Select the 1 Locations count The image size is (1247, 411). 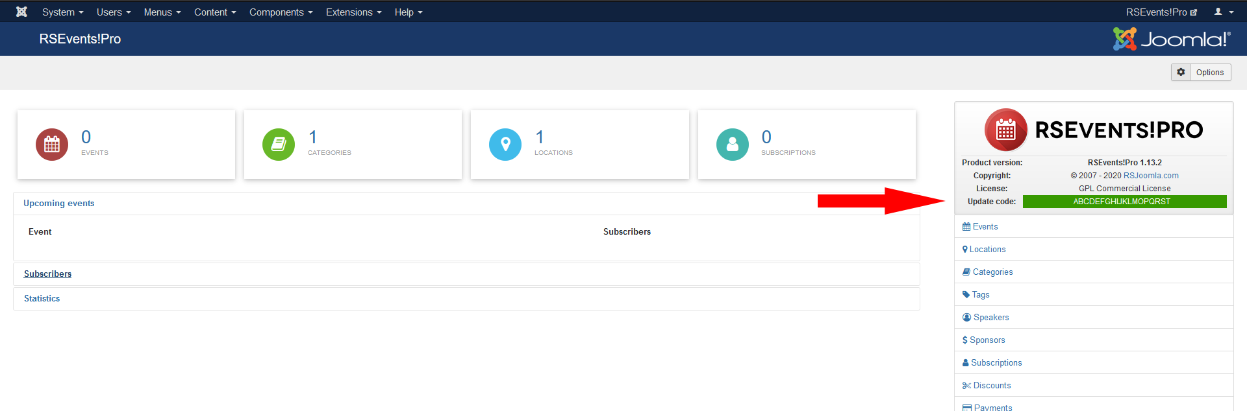pos(540,137)
